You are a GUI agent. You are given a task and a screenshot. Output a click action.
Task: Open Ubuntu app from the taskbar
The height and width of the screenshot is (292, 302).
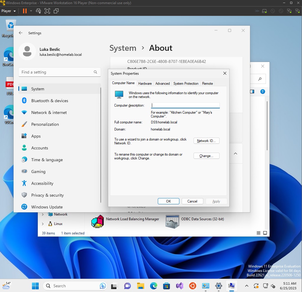click(x=193, y=286)
